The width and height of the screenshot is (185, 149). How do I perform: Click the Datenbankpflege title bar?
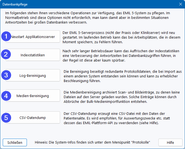82,4
